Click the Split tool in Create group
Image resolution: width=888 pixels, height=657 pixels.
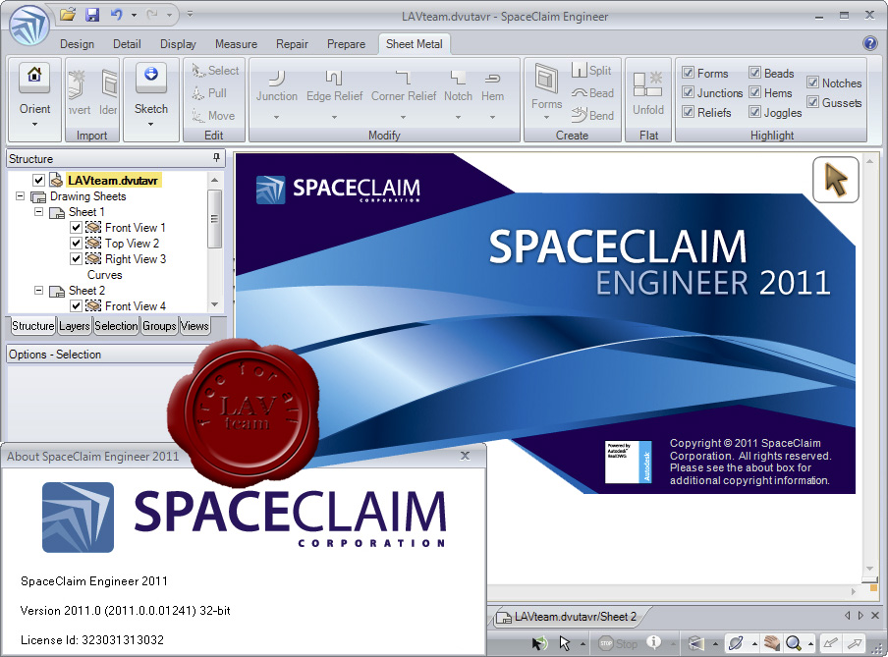click(591, 71)
